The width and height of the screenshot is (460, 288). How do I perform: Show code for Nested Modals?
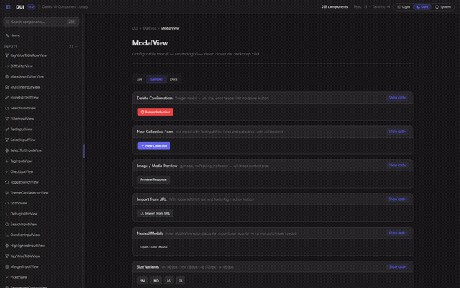(397, 233)
